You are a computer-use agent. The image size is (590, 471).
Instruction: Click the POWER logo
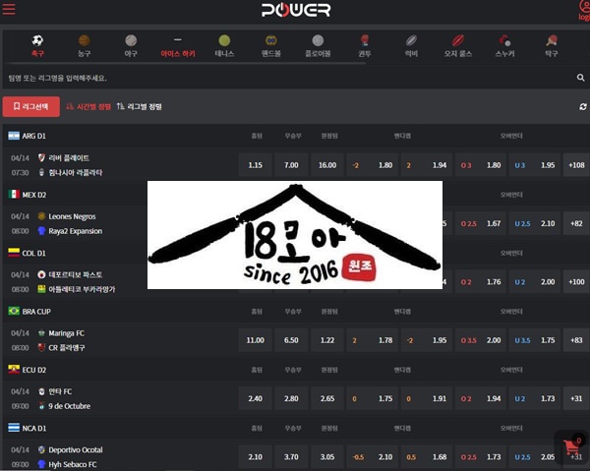click(x=296, y=10)
